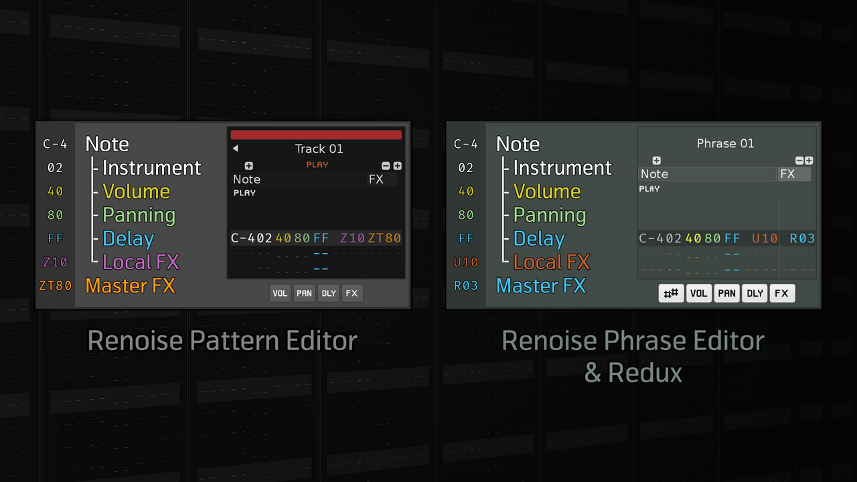Remove an FX column from Phrase 01
The width and height of the screenshot is (857, 482).
click(x=799, y=161)
